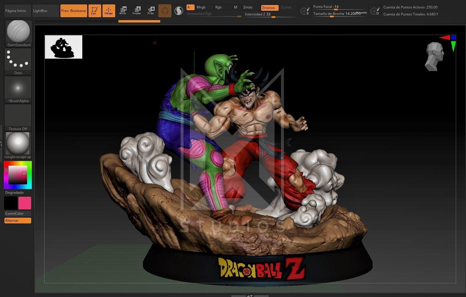Click the Edit mode icon
The height and width of the screenshot is (297, 466).
click(x=95, y=11)
